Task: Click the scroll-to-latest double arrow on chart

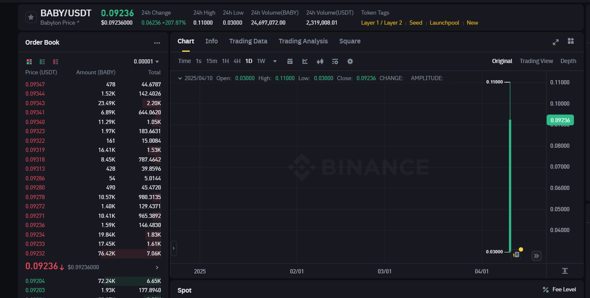Action: click(x=536, y=255)
